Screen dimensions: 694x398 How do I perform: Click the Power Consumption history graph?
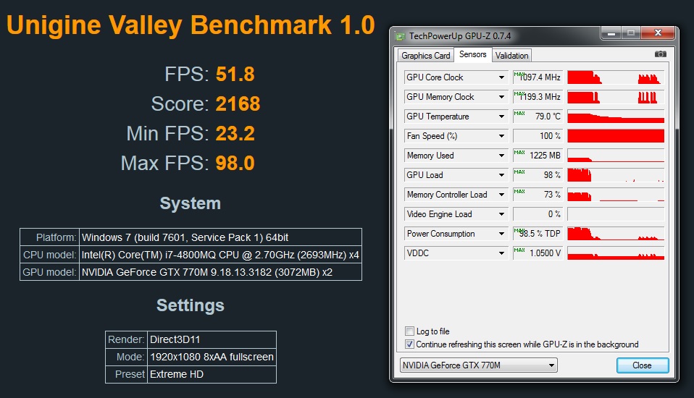pos(616,234)
